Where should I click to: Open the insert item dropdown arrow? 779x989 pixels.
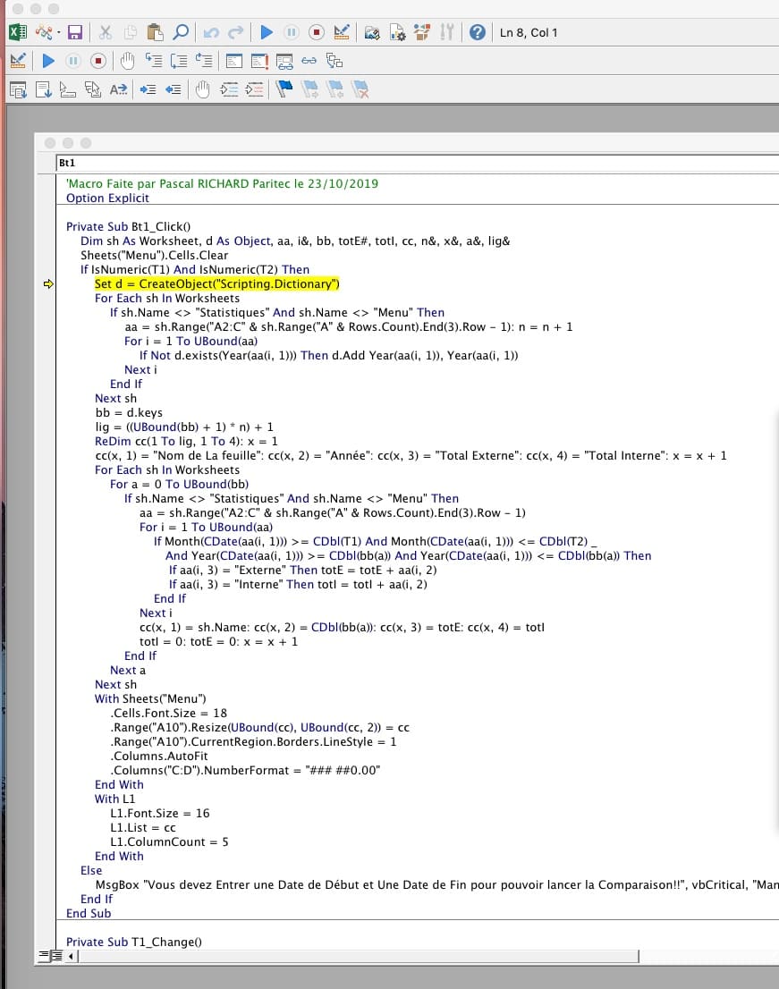pos(59,33)
